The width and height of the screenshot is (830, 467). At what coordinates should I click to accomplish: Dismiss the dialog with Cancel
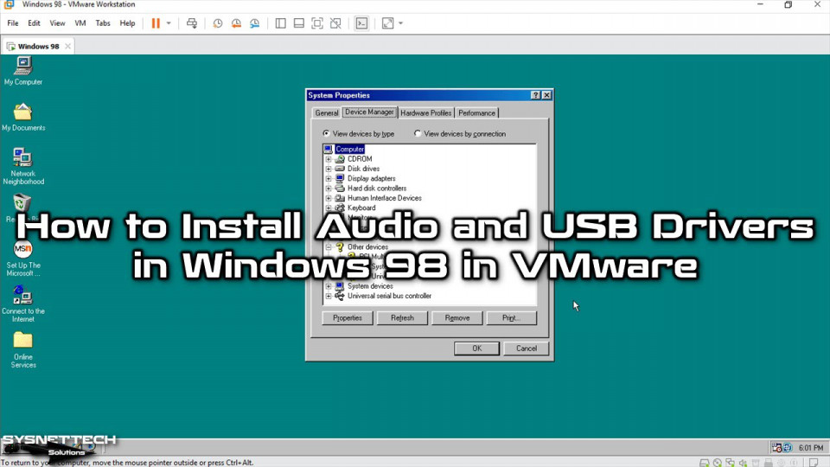527,349
